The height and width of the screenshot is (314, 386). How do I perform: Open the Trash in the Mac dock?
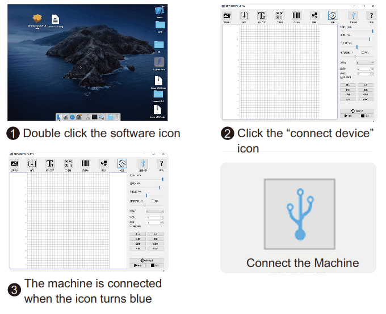(117, 117)
